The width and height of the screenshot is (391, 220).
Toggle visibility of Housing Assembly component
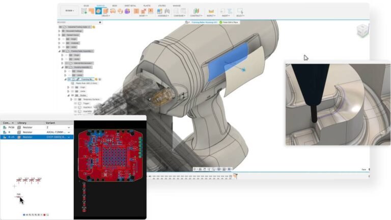coord(67,67)
